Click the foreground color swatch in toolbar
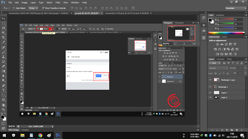Image resolution: width=248 pixels, height=139 pixels. tap(2, 117)
